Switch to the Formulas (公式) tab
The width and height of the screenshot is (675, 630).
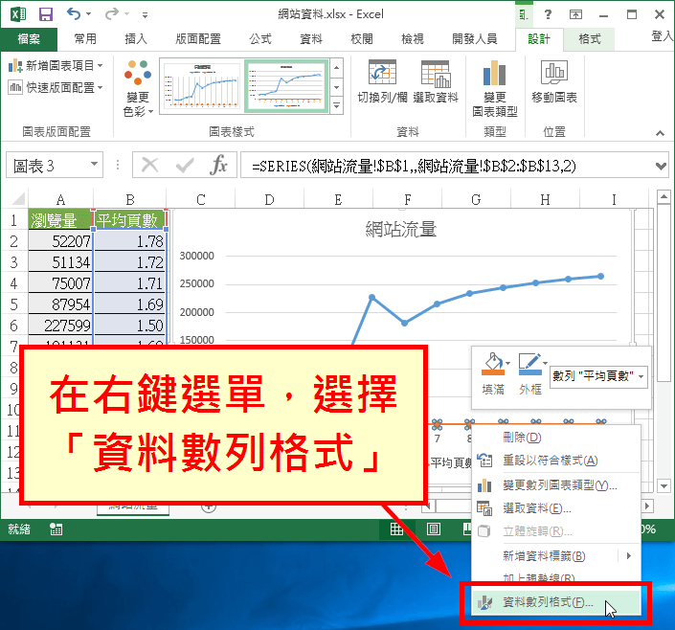coord(260,39)
